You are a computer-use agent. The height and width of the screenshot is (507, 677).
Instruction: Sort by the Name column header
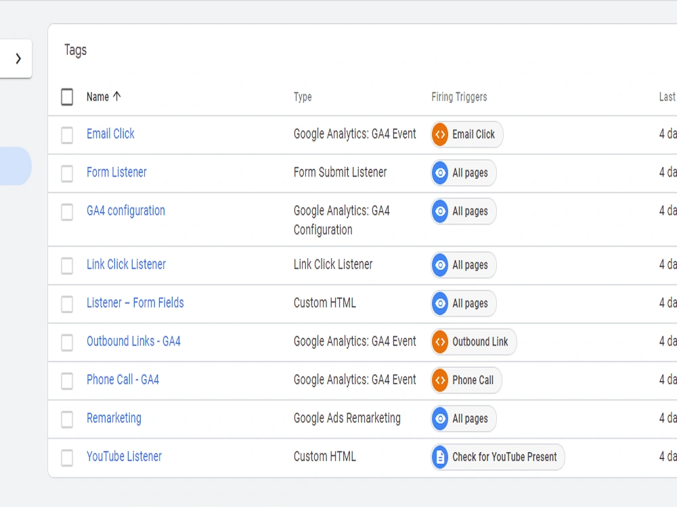(97, 97)
